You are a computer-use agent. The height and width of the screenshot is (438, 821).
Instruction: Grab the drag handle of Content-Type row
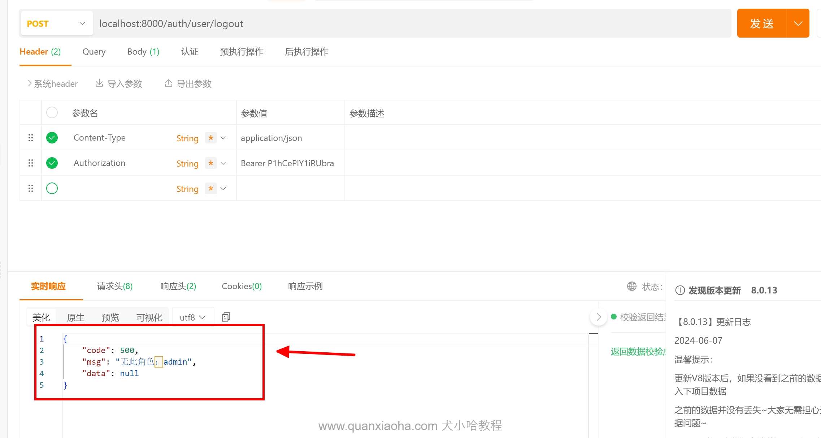(x=31, y=138)
